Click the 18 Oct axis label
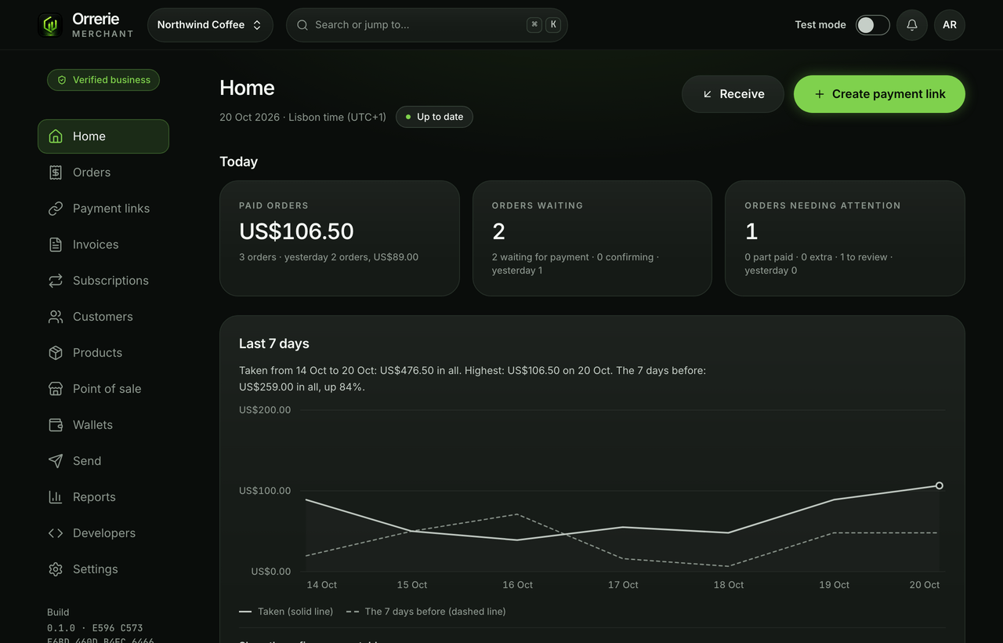Viewport: 1003px width, 643px height. (729, 585)
